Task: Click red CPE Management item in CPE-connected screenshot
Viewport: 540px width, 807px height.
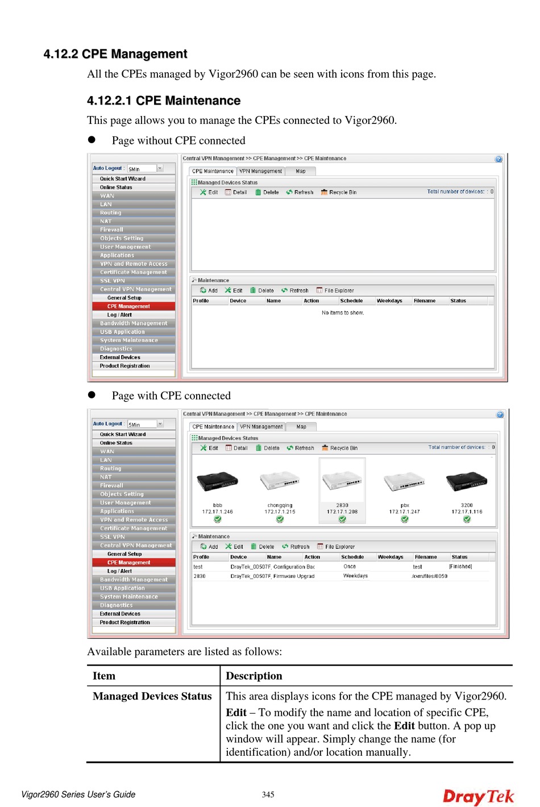Action: [134, 562]
